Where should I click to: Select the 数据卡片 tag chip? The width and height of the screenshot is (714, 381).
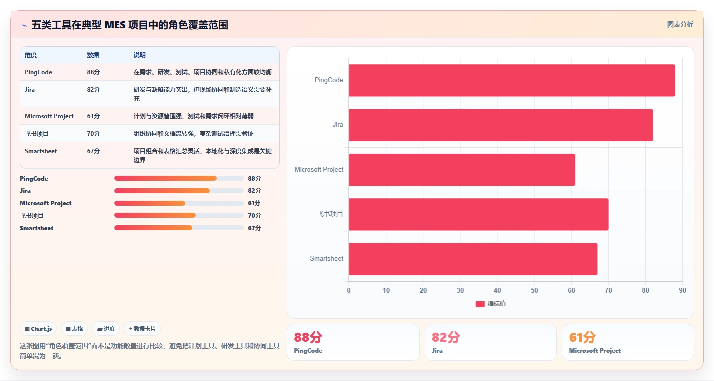(x=142, y=329)
